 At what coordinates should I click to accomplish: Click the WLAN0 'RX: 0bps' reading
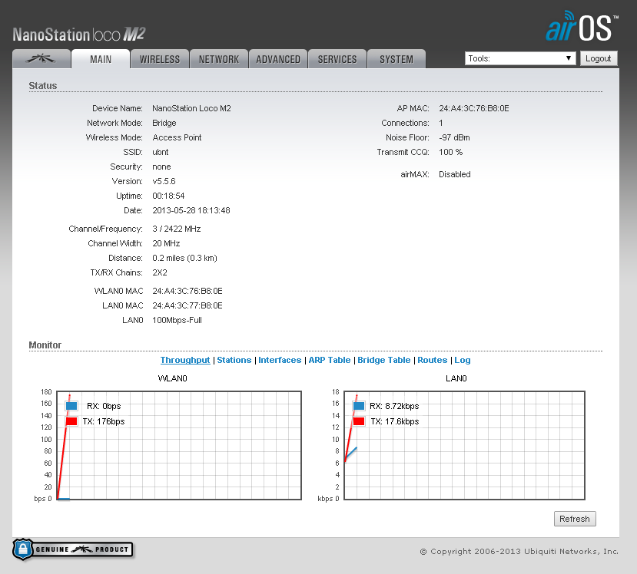pyautogui.click(x=104, y=406)
